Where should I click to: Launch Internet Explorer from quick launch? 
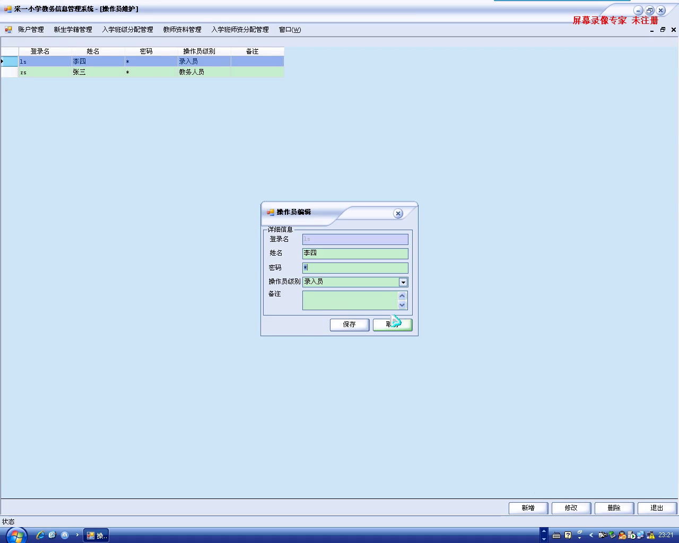click(x=40, y=535)
